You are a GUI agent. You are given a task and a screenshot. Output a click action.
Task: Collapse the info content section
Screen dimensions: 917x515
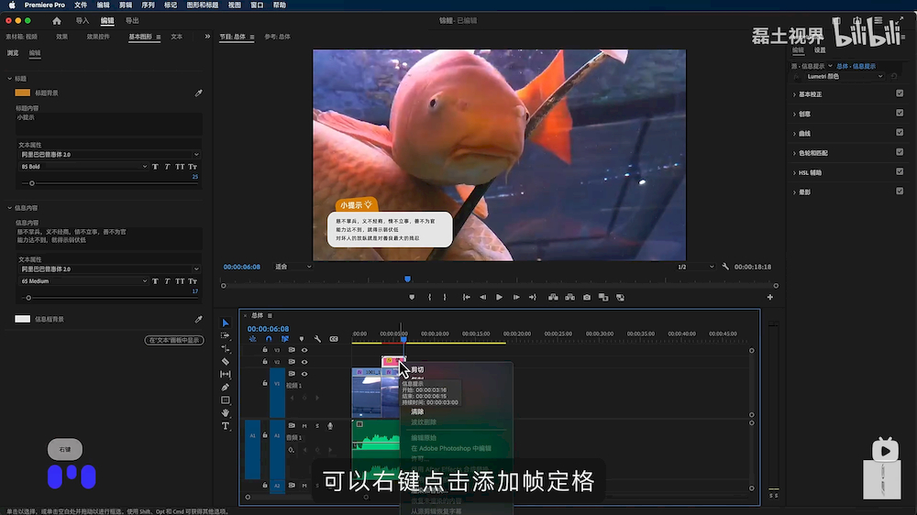pyautogui.click(x=9, y=208)
